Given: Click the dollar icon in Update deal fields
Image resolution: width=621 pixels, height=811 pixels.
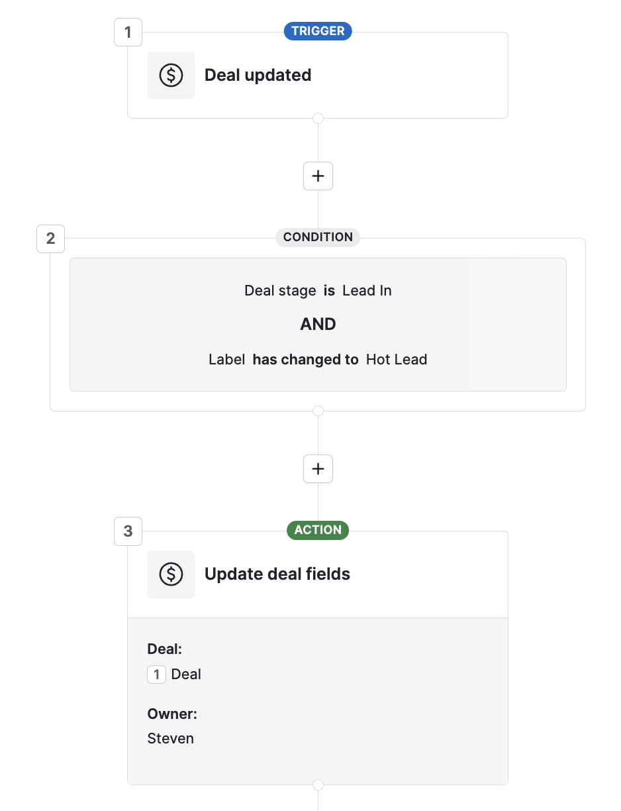Looking at the screenshot, I should click(x=171, y=574).
